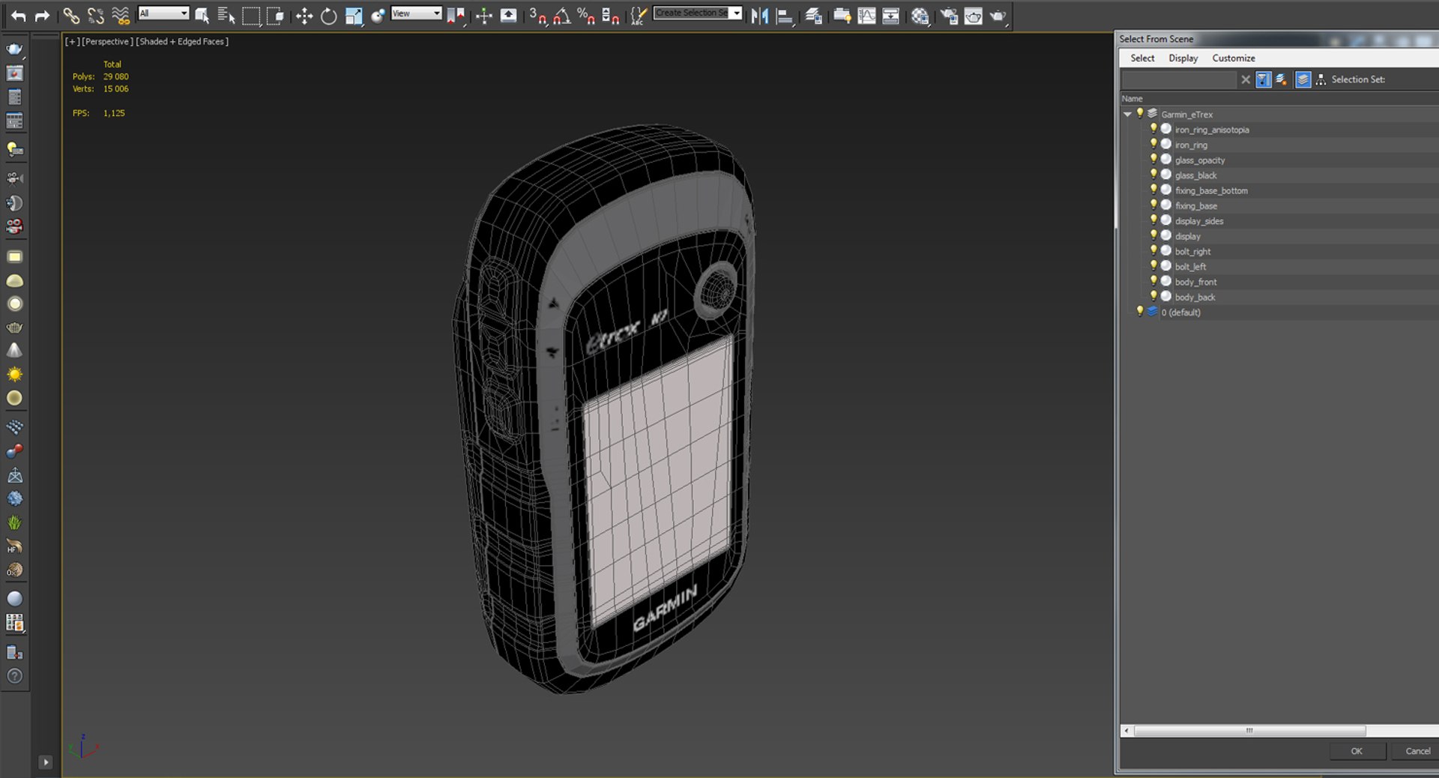1439x778 pixels.
Task: Open Render Setup dialog
Action: click(x=949, y=16)
